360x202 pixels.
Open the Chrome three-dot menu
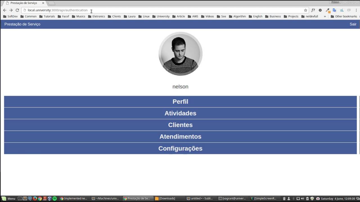(x=356, y=10)
